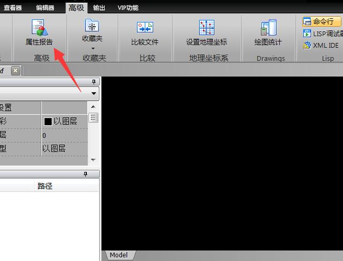Open the VIP功能 tab
Screen dimensions: 343x261
click(128, 8)
